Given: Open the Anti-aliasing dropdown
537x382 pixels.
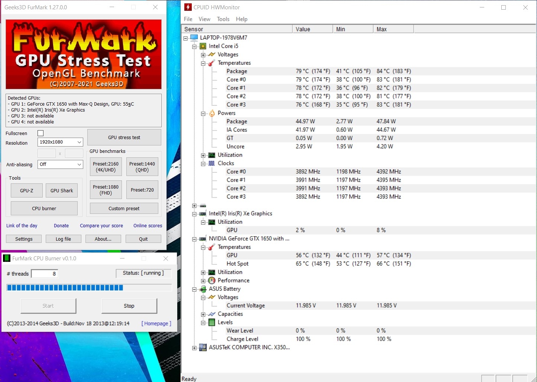Looking at the screenshot, I should coord(60,164).
